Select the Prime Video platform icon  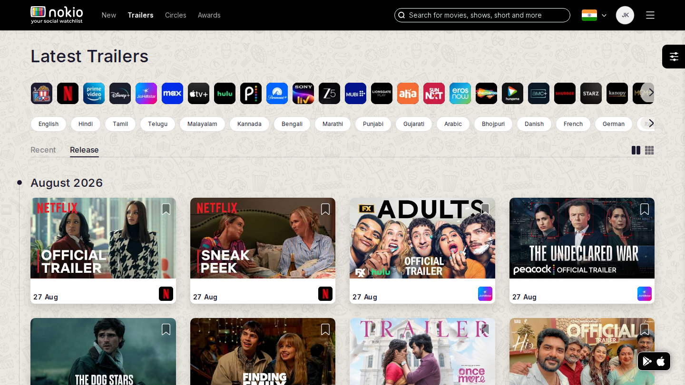click(94, 93)
